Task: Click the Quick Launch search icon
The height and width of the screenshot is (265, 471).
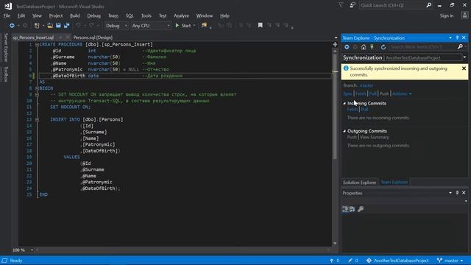Action: click(428, 5)
